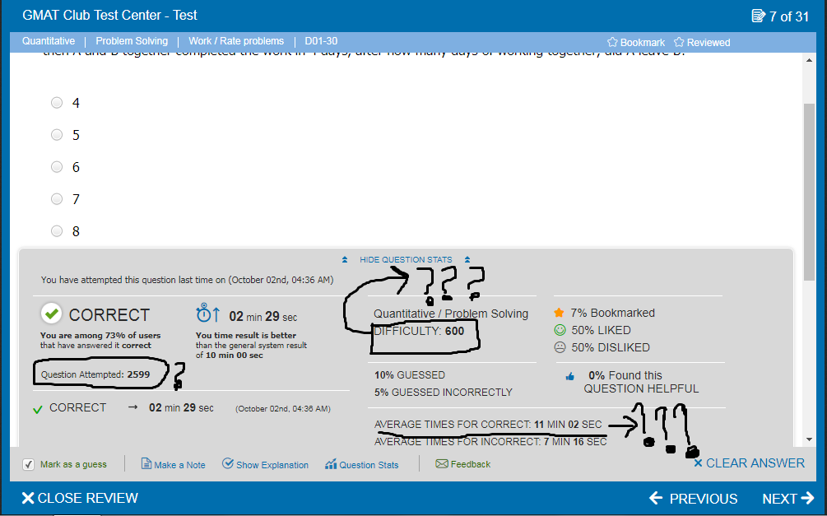
Task: Click the scrollbar down arrow
Action: (809, 439)
